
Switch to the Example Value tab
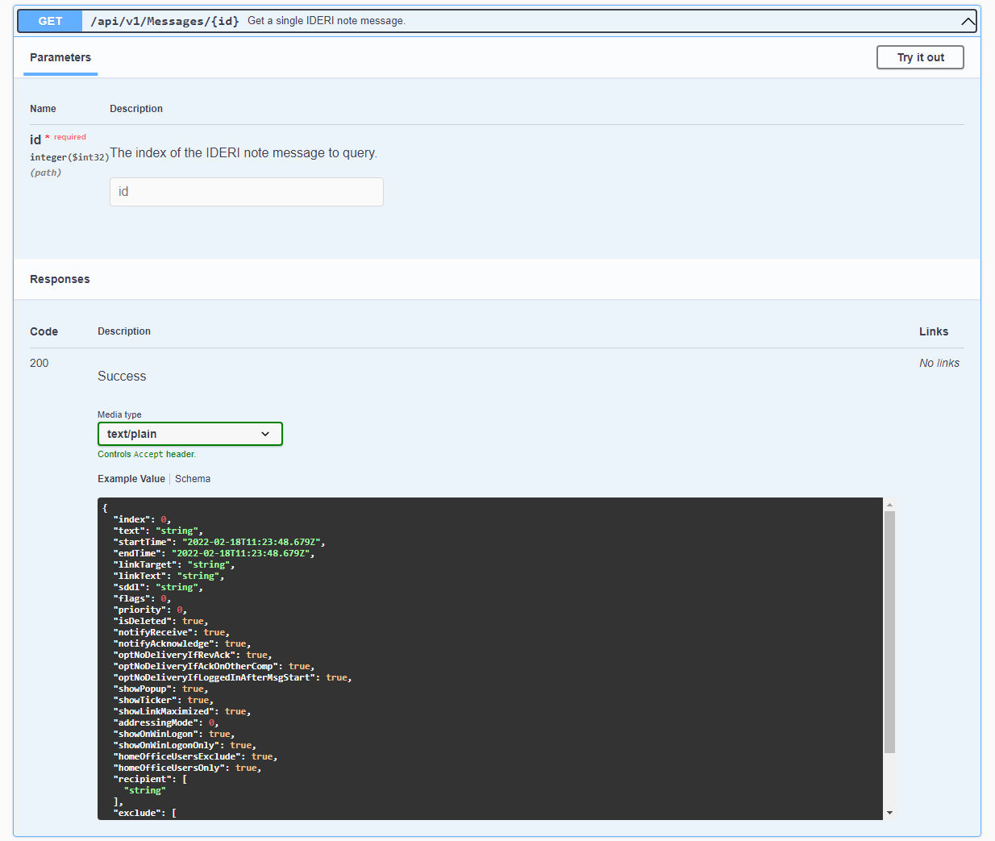pos(131,479)
